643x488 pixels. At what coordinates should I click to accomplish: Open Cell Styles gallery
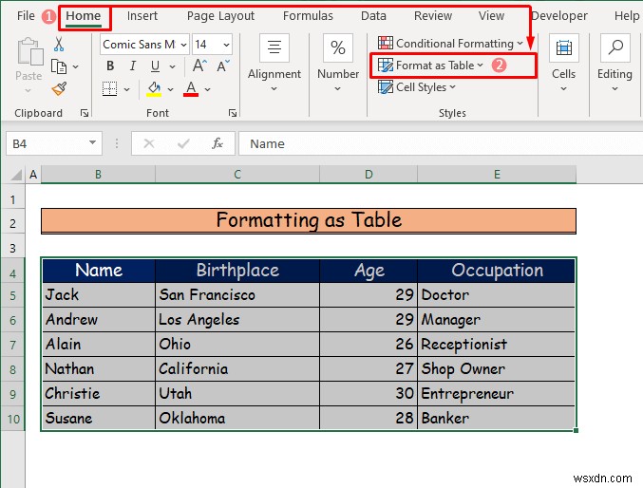click(417, 87)
